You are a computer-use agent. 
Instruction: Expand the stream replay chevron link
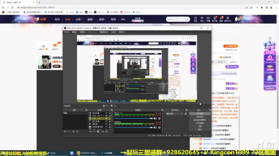[x=226, y=57]
